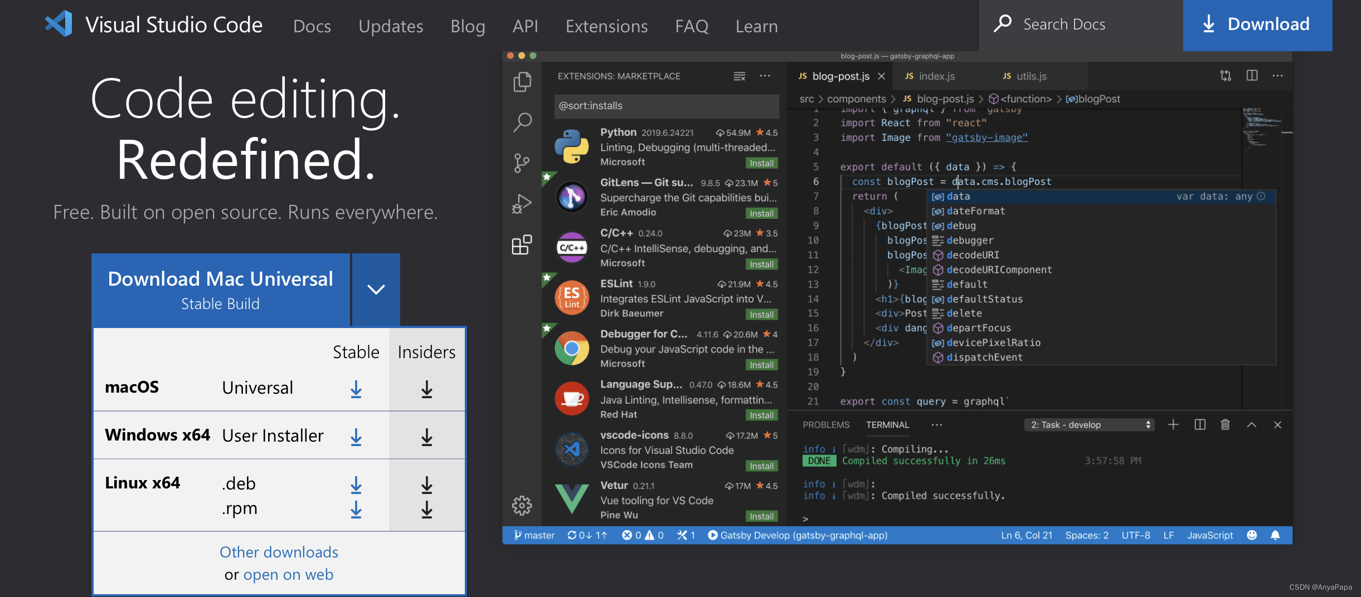Click the blue Download button in header
Screen dimensions: 1361x597
(1257, 25)
